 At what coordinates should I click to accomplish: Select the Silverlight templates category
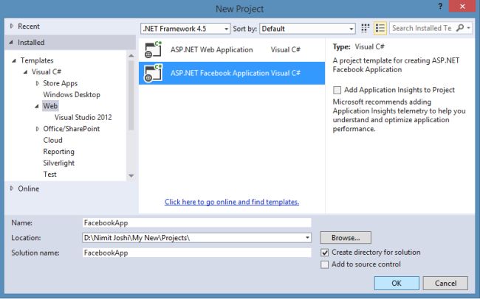59,163
